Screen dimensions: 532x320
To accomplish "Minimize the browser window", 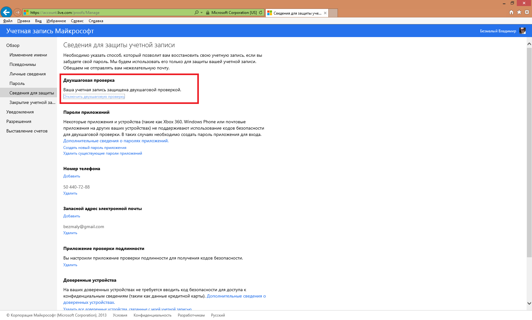I will tap(504, 3).
